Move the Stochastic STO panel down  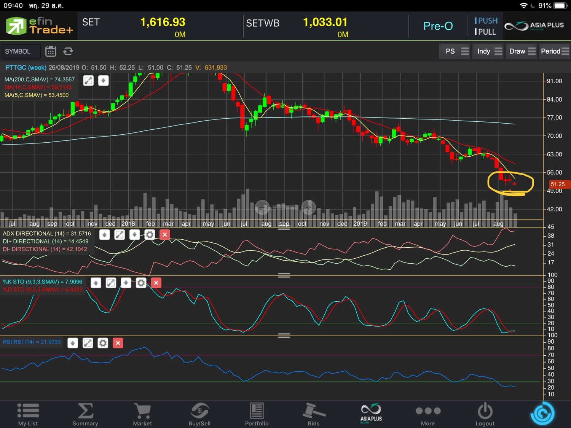point(126,283)
